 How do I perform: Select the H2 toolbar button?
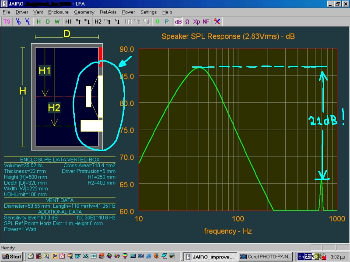tap(98, 21)
